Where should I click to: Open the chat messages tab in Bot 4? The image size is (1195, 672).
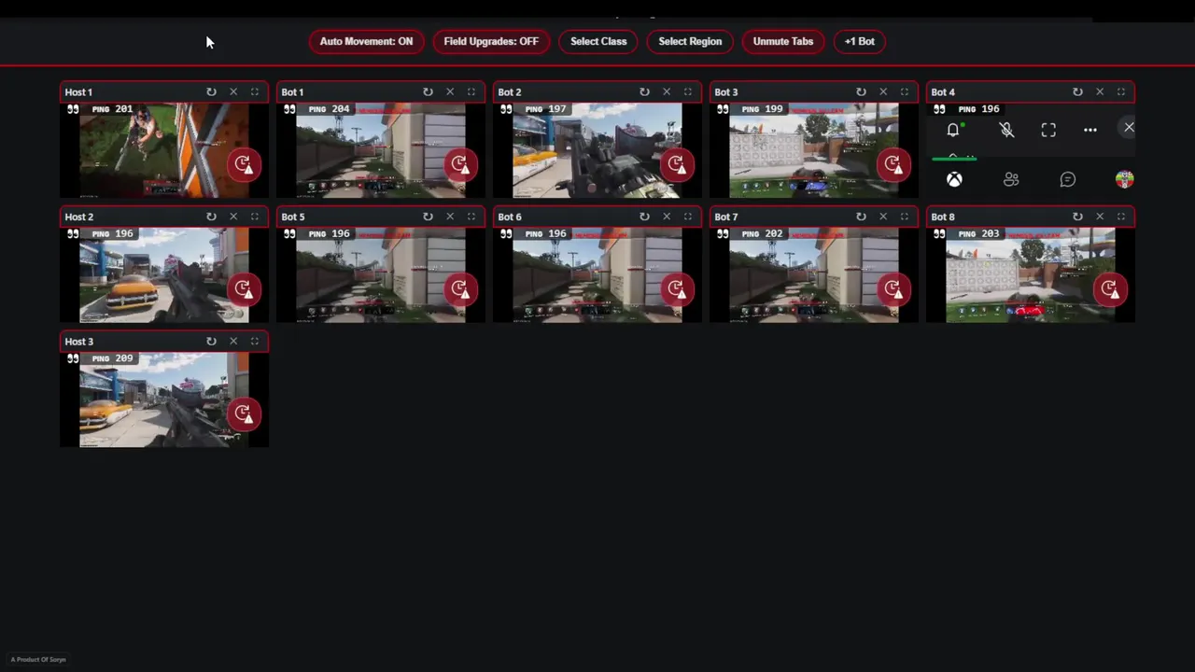click(x=1068, y=179)
